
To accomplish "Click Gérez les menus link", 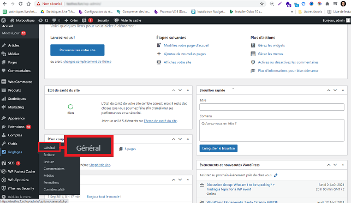I will click(270, 54).
